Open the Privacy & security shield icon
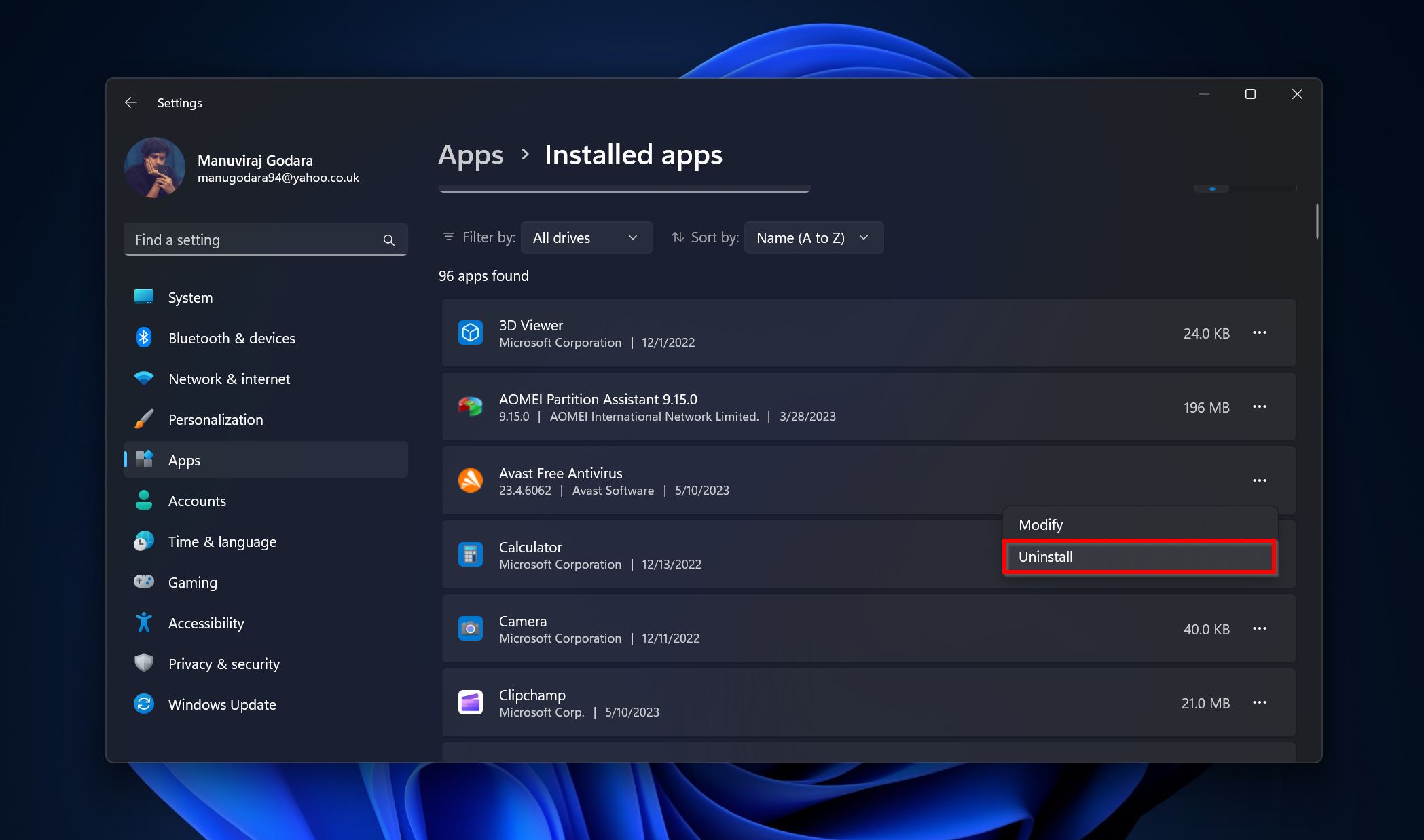This screenshot has width=1424, height=840. tap(144, 664)
